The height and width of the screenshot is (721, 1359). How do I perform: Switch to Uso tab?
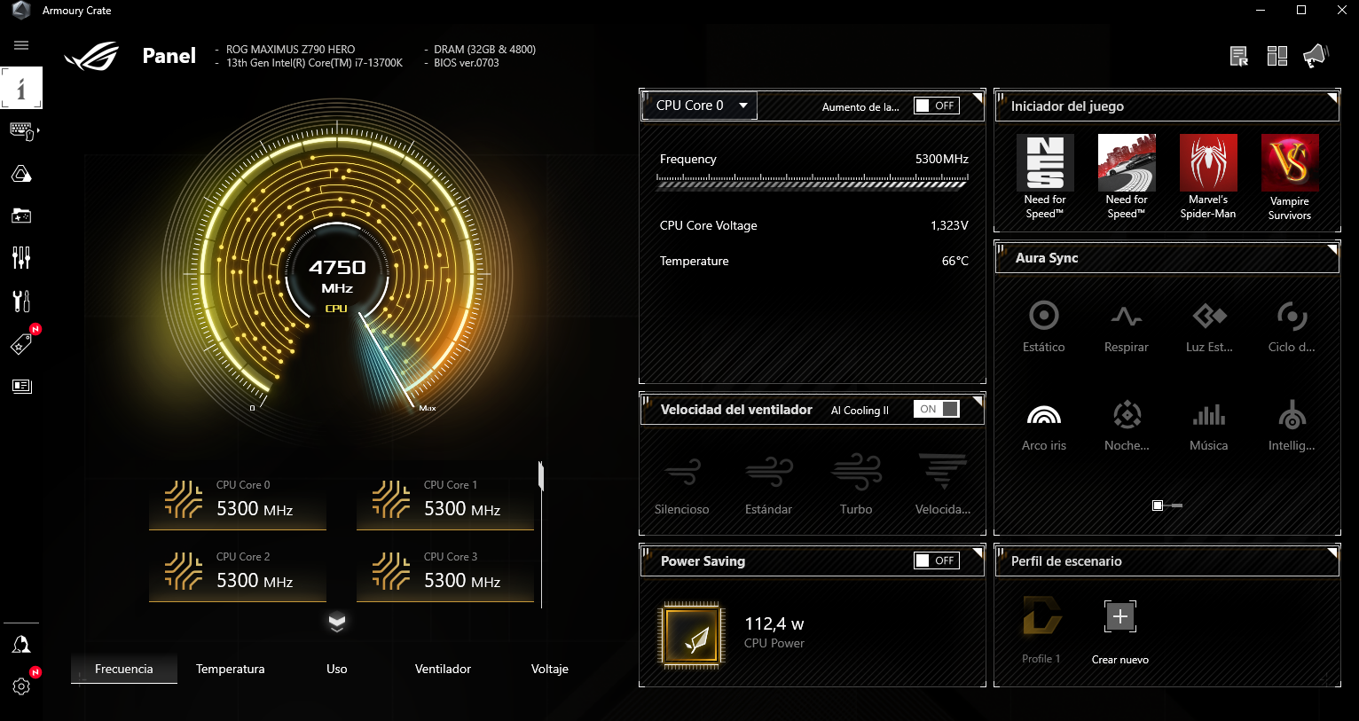[337, 669]
